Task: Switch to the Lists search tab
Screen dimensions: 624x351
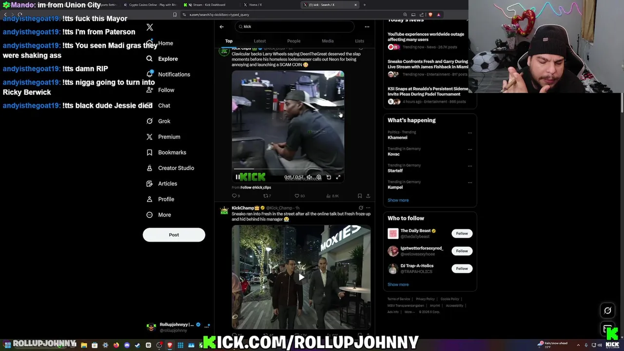Action: pyautogui.click(x=359, y=41)
